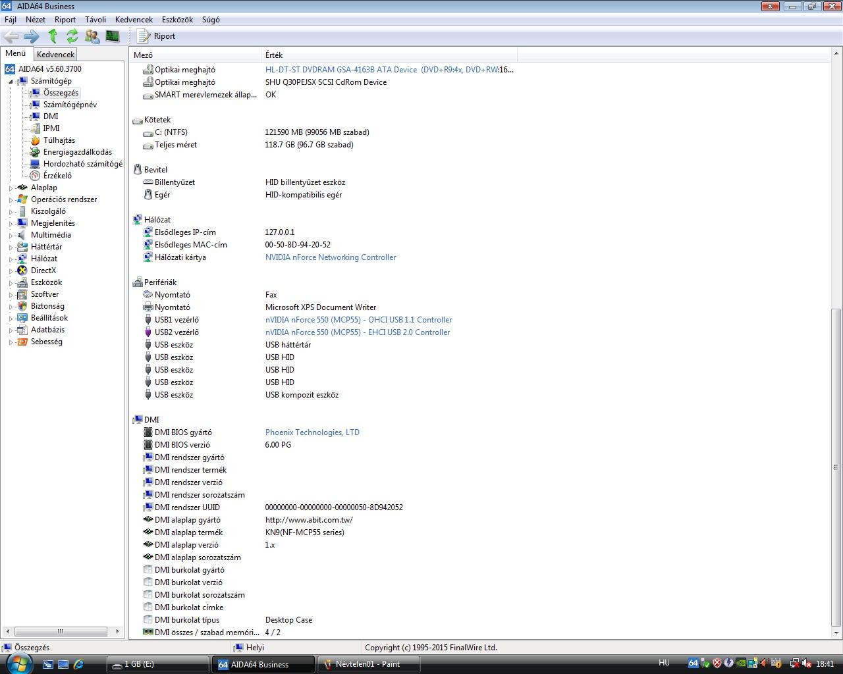Open the Súgó menu
The height and width of the screenshot is (674, 843).
(x=211, y=20)
